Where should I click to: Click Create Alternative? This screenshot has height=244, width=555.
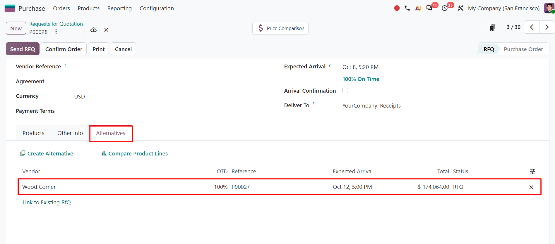pyautogui.click(x=47, y=153)
